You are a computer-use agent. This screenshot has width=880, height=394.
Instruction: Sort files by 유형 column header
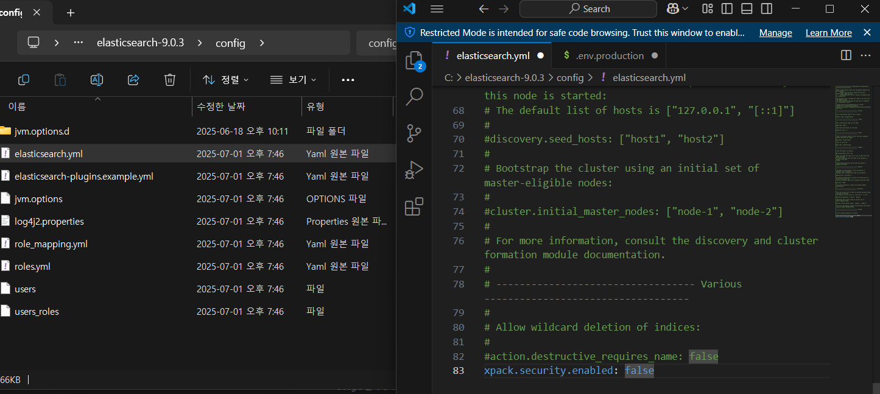[347, 107]
